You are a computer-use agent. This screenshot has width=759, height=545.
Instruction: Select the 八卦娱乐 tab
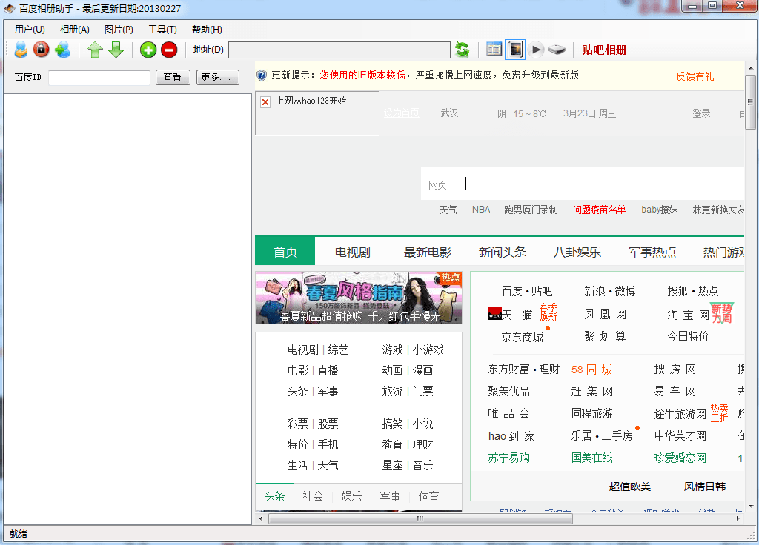pos(577,252)
